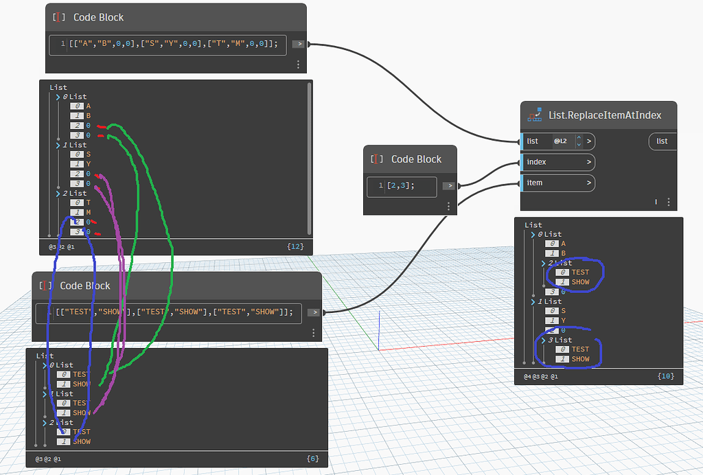Select the @1 level label in the result preview footer
Screen dimensions: 703x475
pos(555,376)
